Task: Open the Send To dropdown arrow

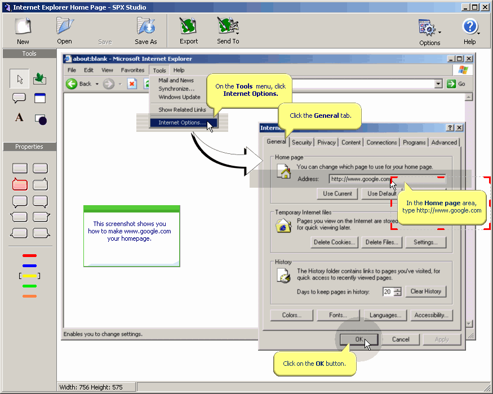Action: (237, 33)
